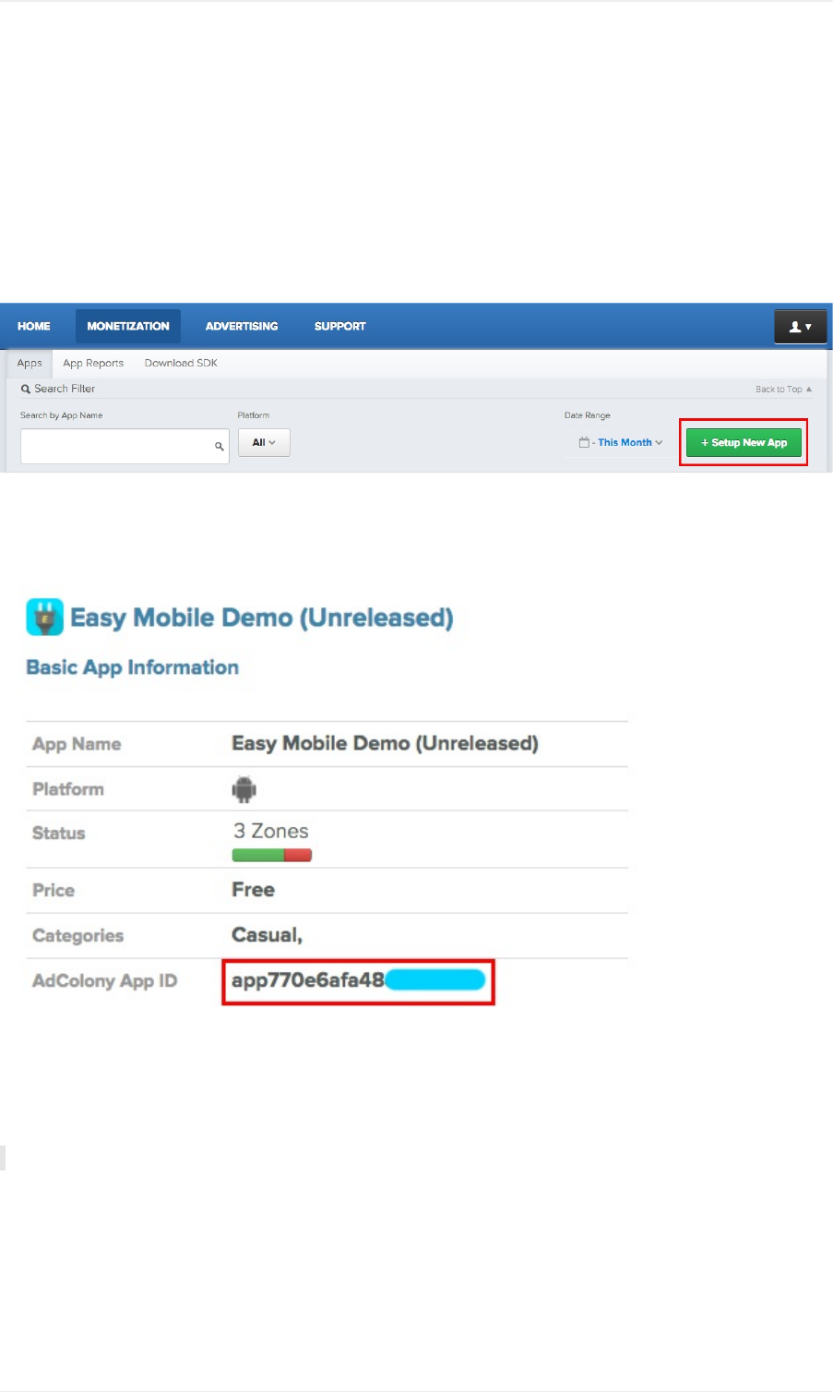Image resolution: width=833 pixels, height=1392 pixels.
Task: Open the Download SDK tab
Action: point(181,363)
